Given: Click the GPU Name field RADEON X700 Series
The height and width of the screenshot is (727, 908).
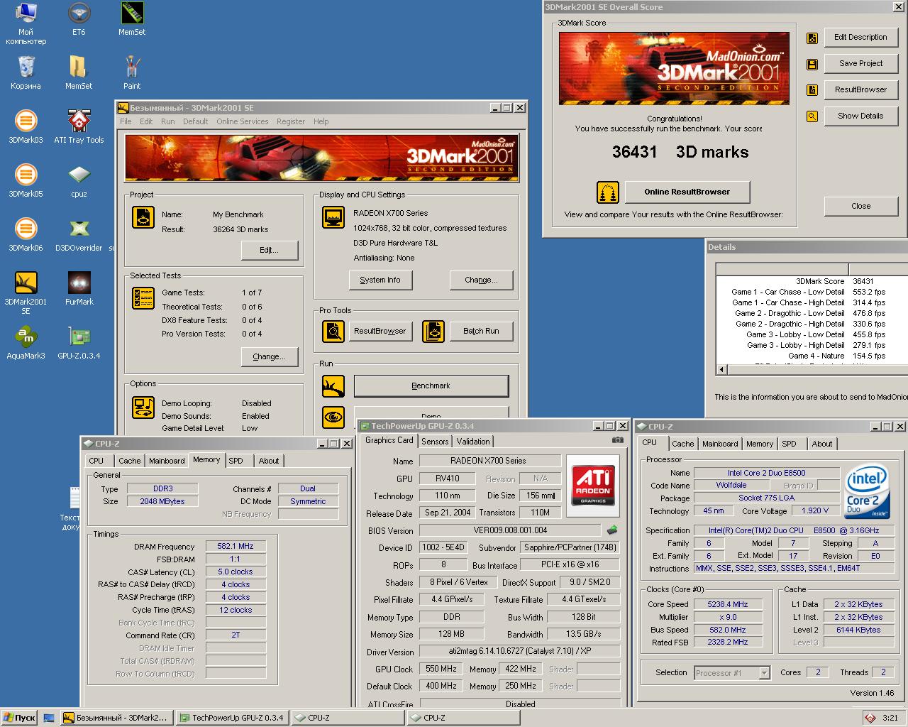Looking at the screenshot, I should click(x=489, y=461).
